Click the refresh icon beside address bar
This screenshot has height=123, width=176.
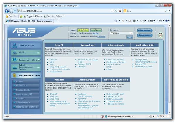(x=116, y=11)
